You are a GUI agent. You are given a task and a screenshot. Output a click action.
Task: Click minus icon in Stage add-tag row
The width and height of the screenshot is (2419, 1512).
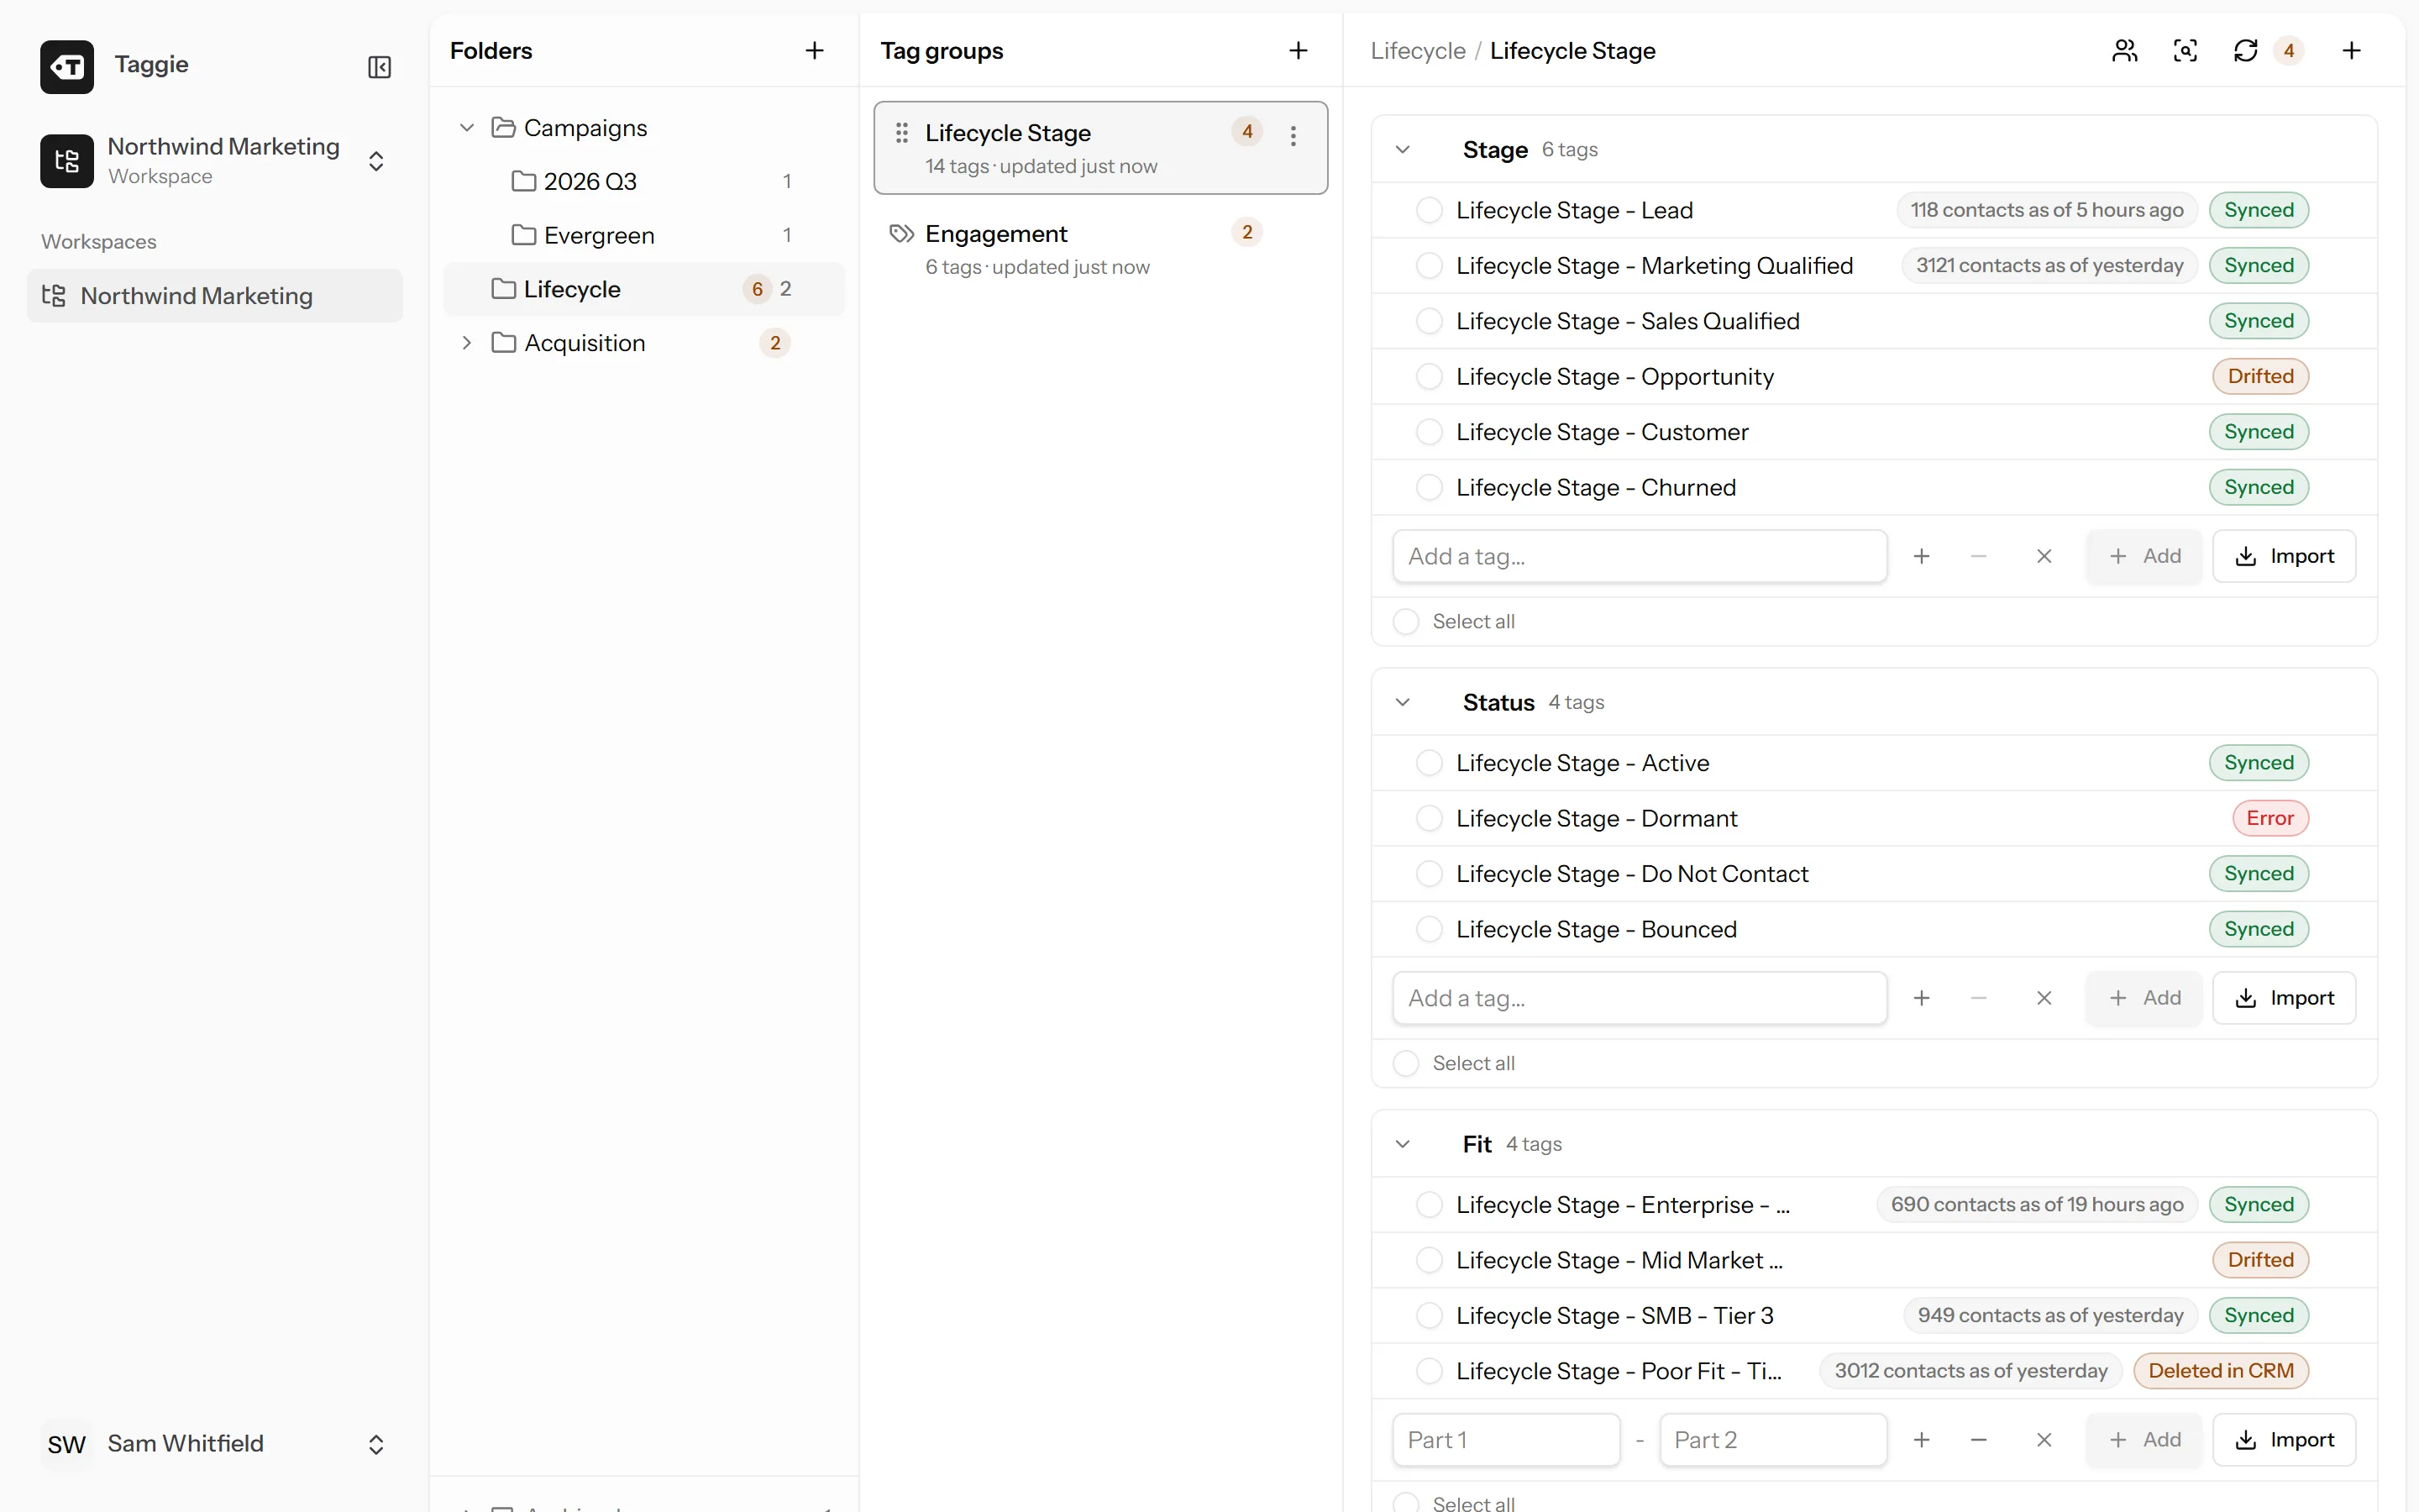tap(1978, 556)
